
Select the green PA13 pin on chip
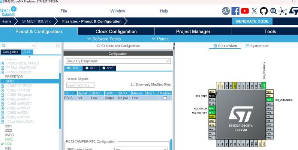click(270, 100)
